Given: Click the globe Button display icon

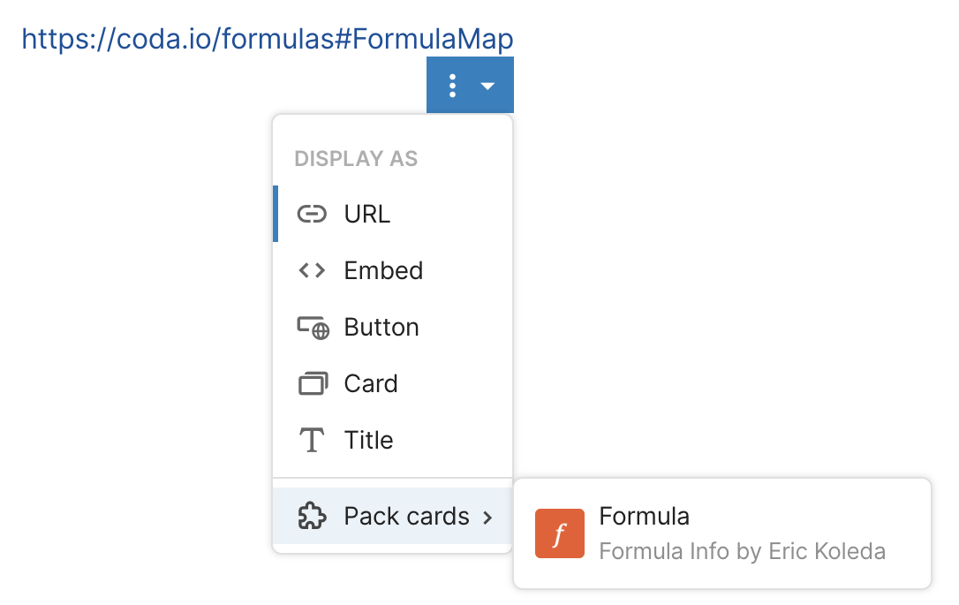Looking at the screenshot, I should click(x=313, y=328).
